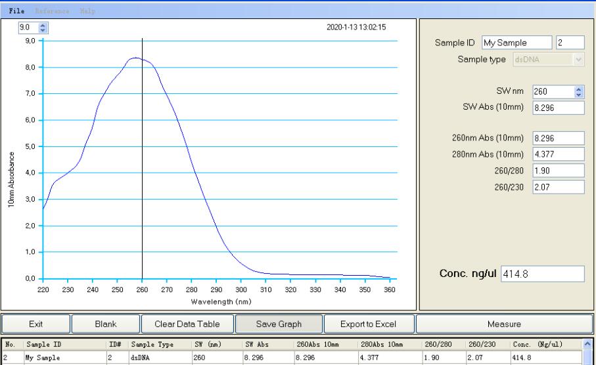Click the sample number field showing 2
Image resolution: width=596 pixels, height=365 pixels.
(570, 43)
